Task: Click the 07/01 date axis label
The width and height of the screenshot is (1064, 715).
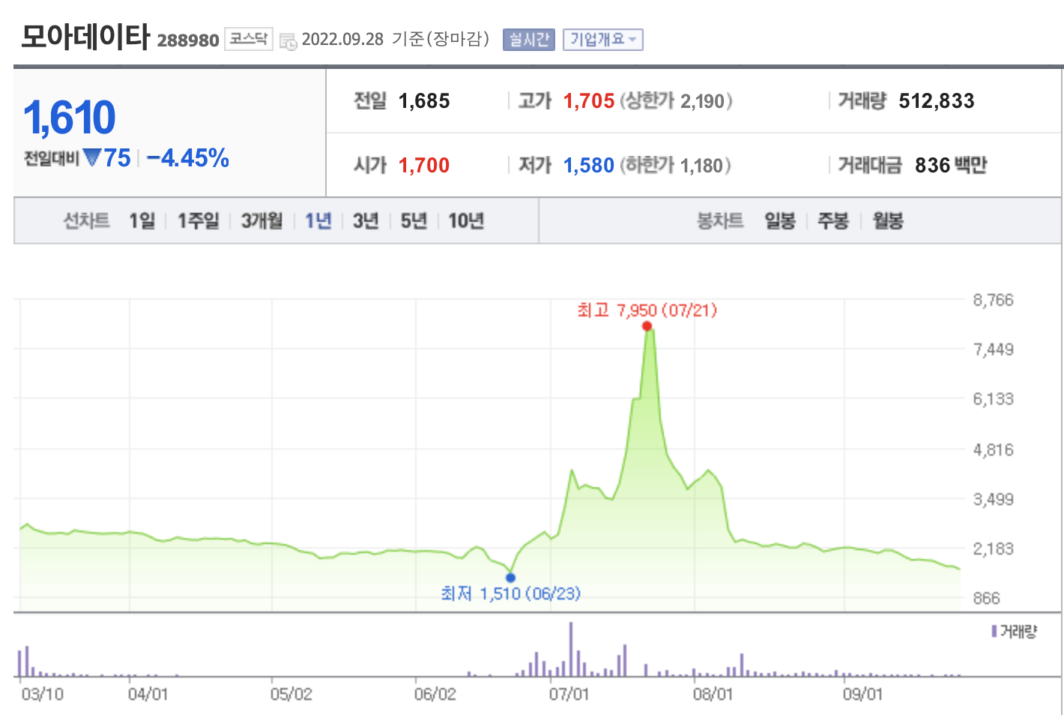Action: (569, 694)
